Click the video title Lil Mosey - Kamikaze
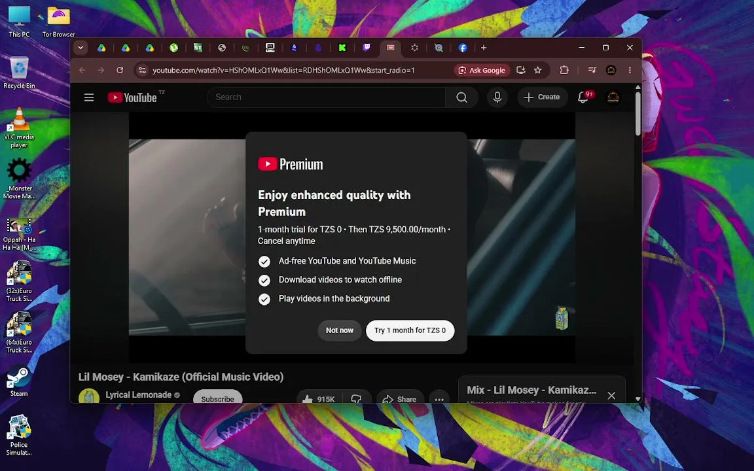The image size is (754, 471). [181, 377]
